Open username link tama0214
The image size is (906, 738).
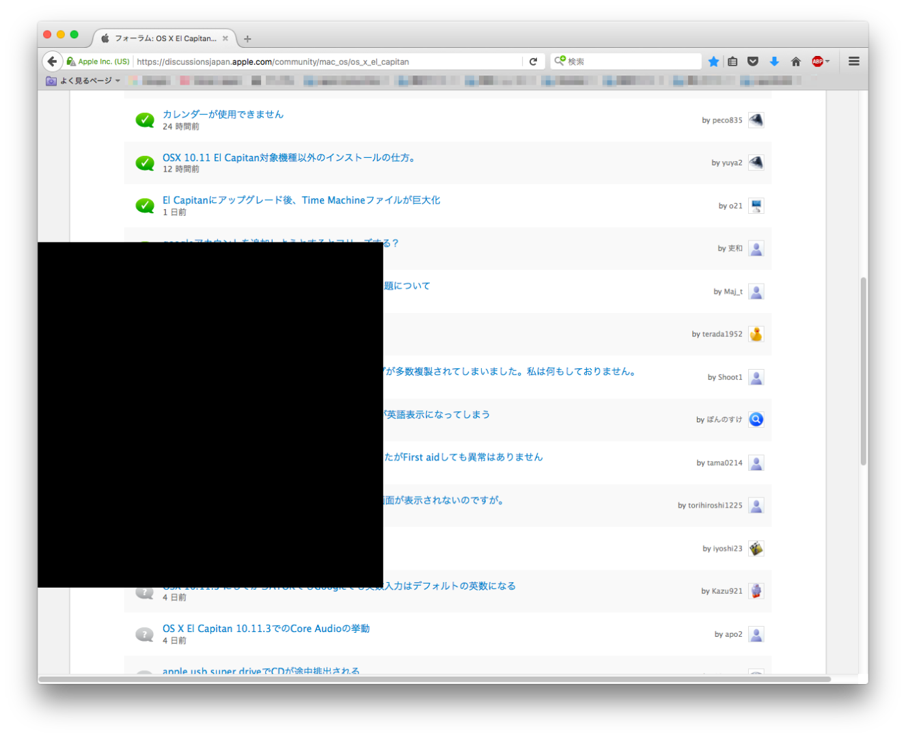pos(724,463)
